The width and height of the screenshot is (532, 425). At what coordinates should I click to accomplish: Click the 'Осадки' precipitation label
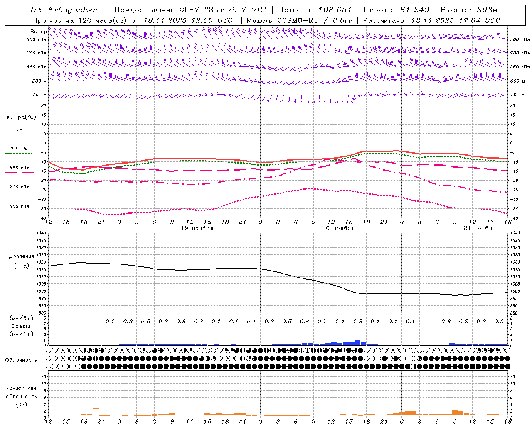[x=22, y=326]
